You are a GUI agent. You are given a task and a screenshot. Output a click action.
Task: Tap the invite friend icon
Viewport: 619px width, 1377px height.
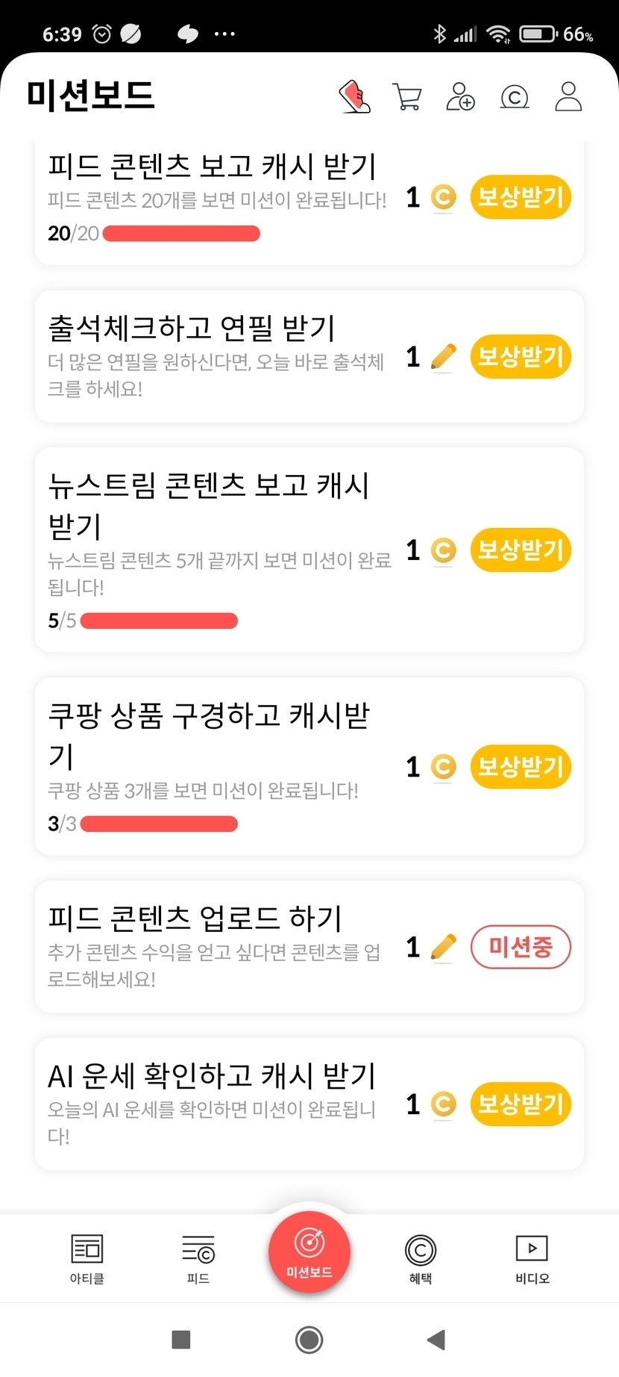(460, 97)
